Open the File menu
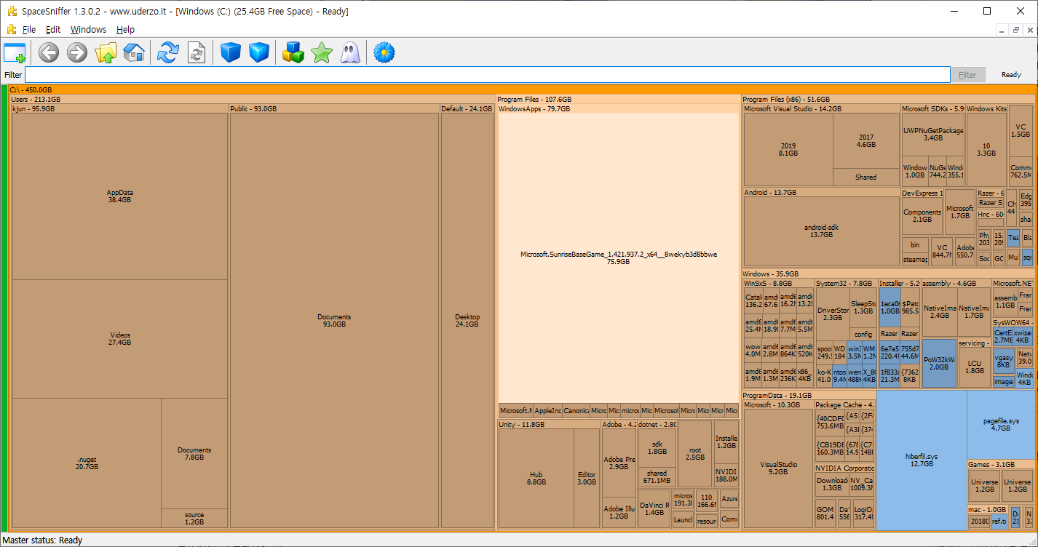The height and width of the screenshot is (547, 1038). pos(29,30)
